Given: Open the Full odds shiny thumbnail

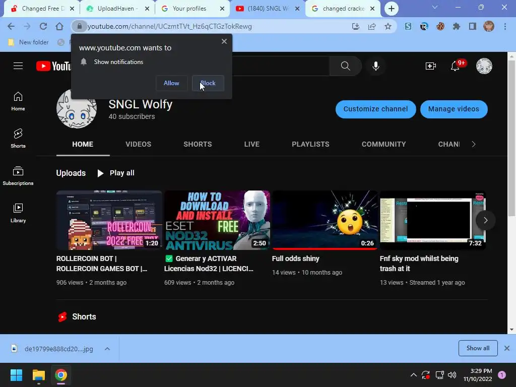Looking at the screenshot, I should click(325, 220).
